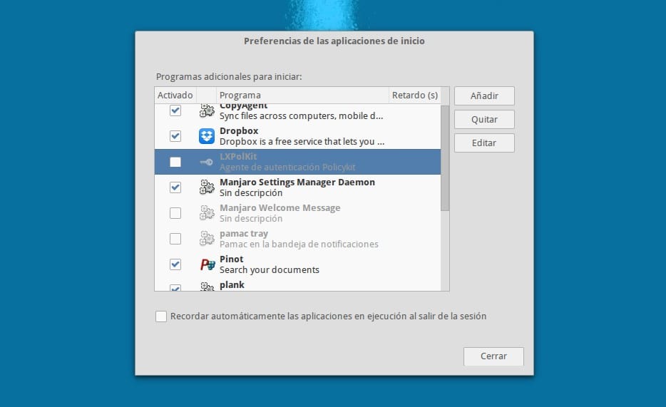This screenshot has width=666, height=407.
Task: Click the LXPolKit key icon
Action: 207,162
